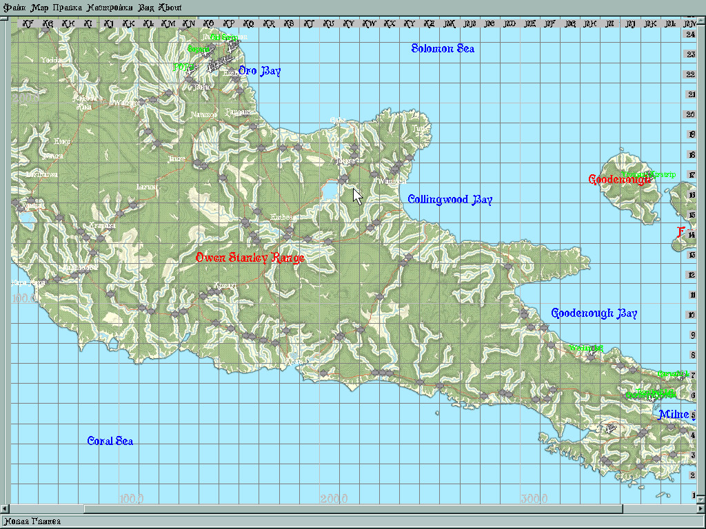The height and width of the screenshot is (529, 706).
Task: Select the bridge icon next to Jaure
Action: [198, 164]
